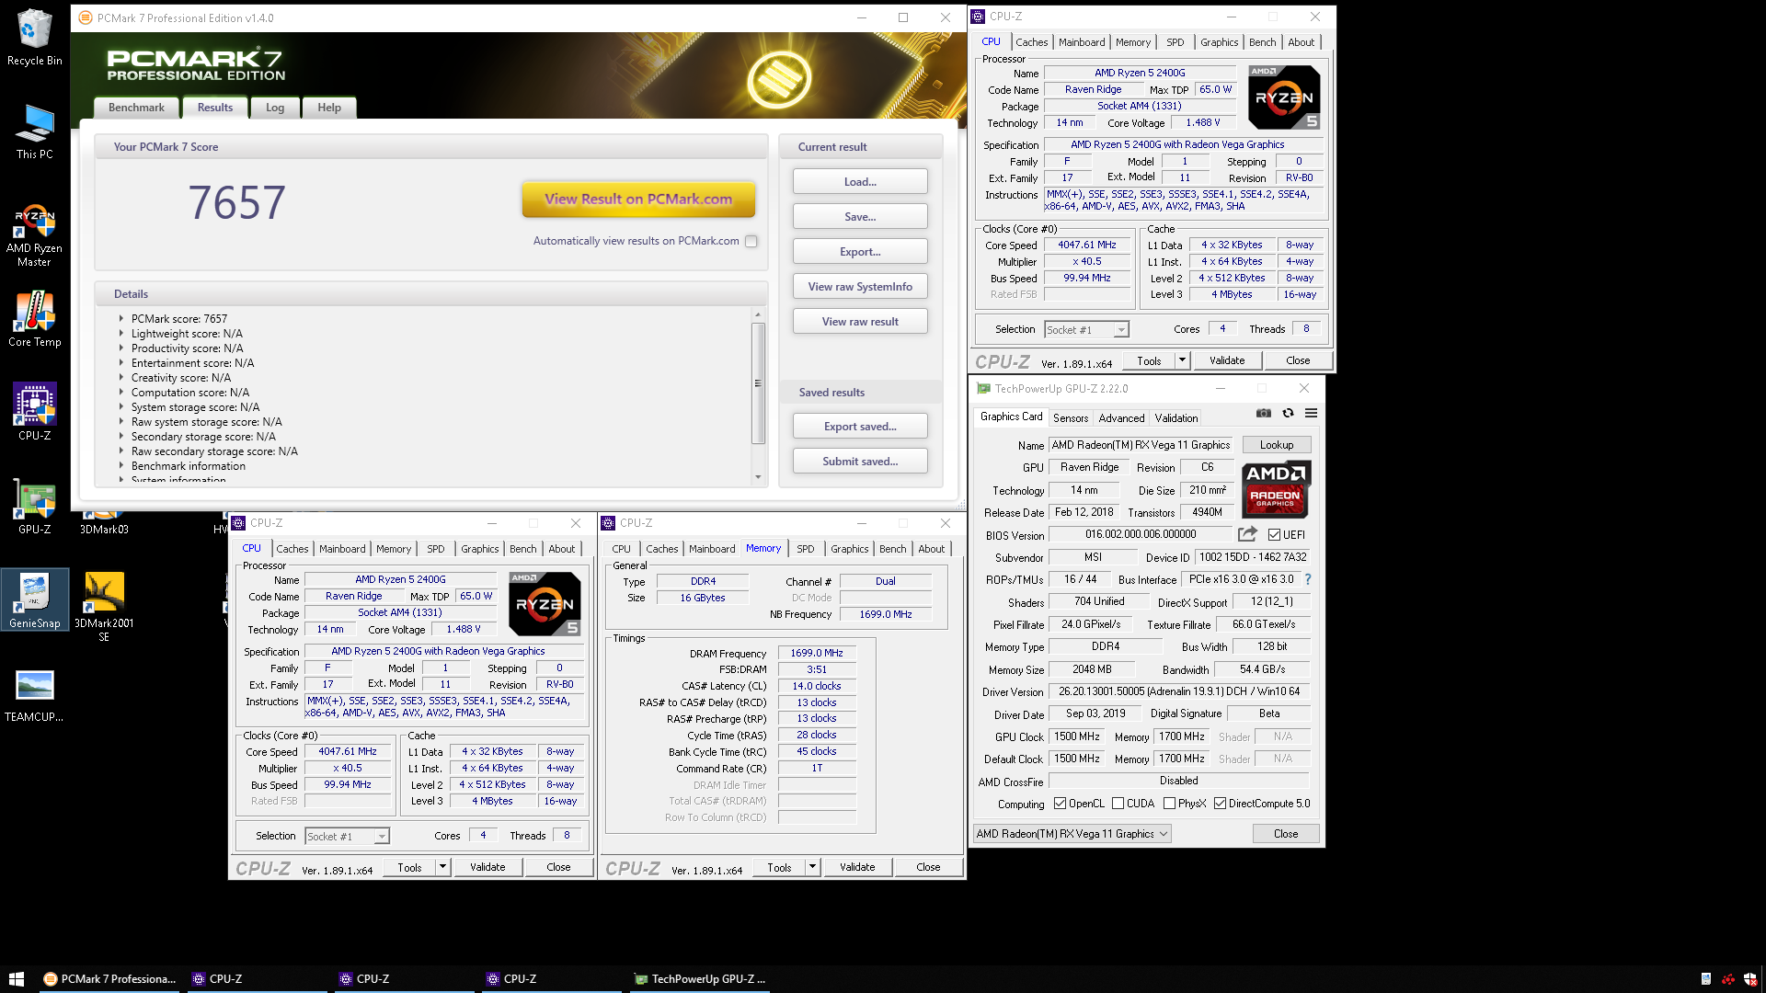The height and width of the screenshot is (993, 1766).
Task: Toggle the OpenCL checkbox
Action: point(1060,804)
